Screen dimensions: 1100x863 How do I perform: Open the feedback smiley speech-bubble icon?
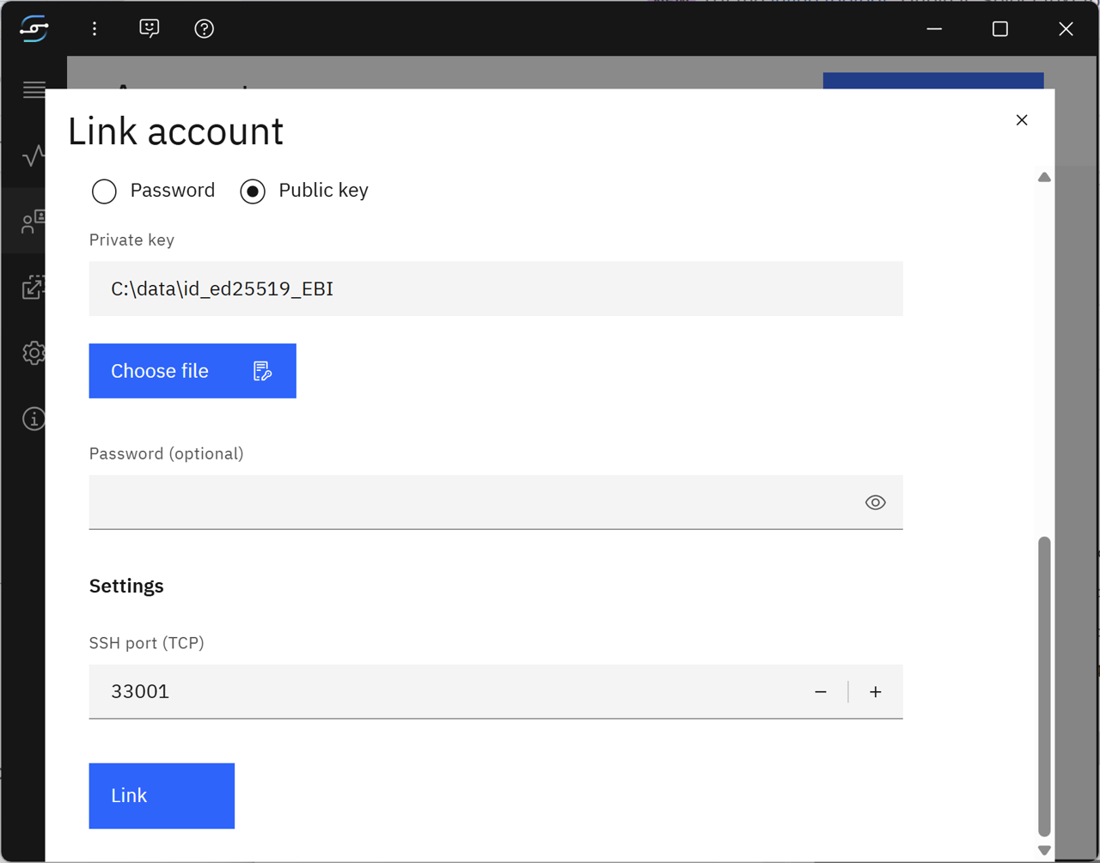149,28
